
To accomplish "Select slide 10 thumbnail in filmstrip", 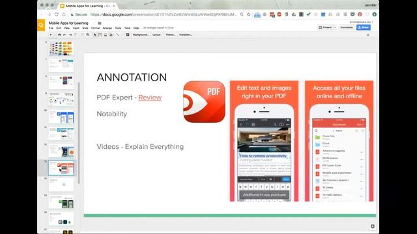I will coord(61,117).
